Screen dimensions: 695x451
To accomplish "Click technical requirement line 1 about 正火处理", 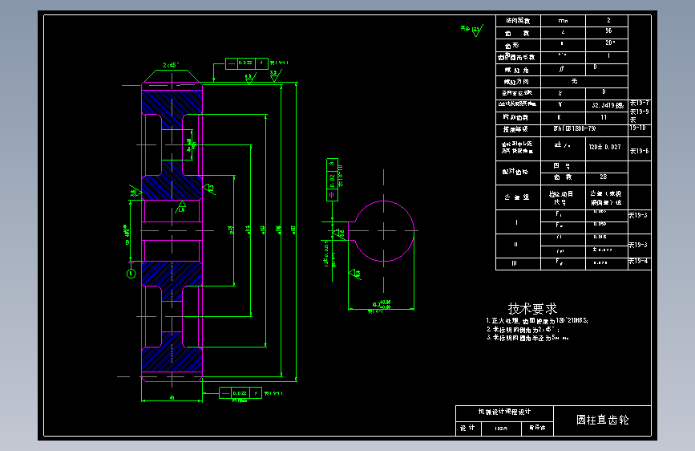I will pos(537,320).
